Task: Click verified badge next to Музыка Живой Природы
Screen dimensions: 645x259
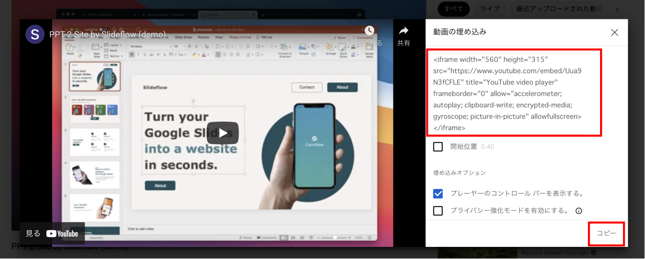Action: tap(593, 253)
